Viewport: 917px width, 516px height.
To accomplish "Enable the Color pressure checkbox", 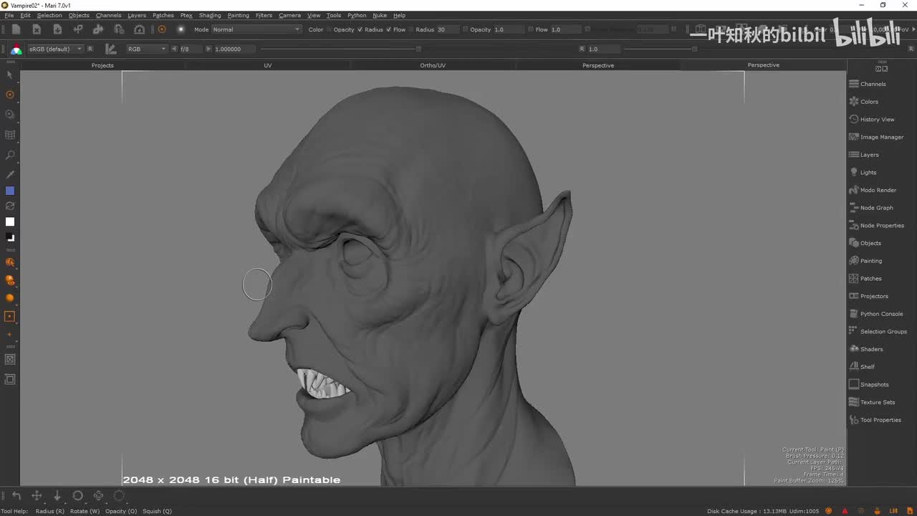I will pyautogui.click(x=330, y=29).
